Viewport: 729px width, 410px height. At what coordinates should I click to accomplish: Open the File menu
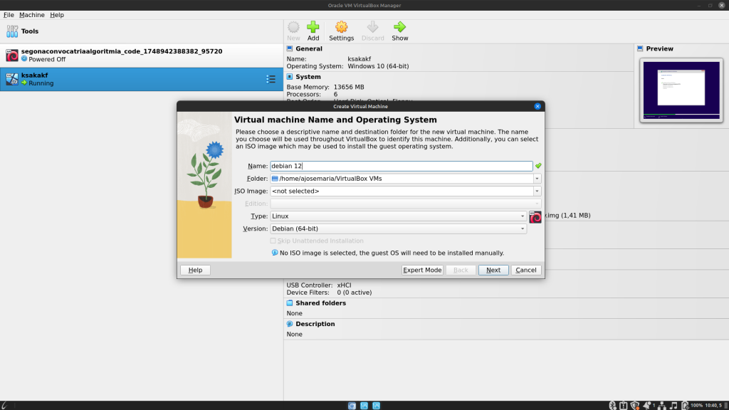(x=9, y=15)
